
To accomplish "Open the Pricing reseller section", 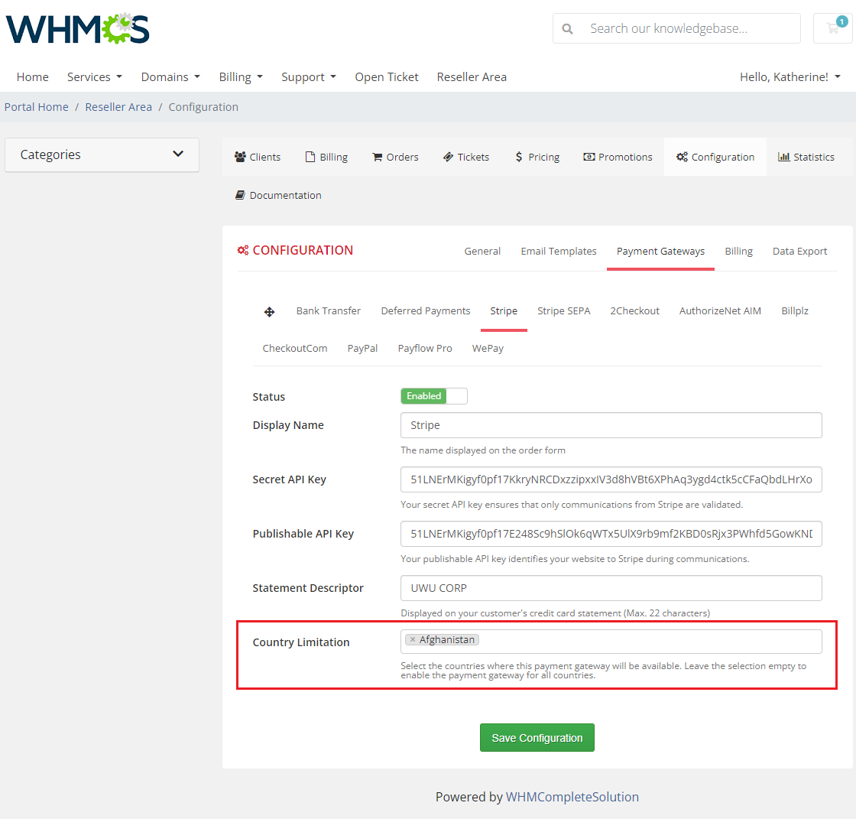I will [x=537, y=157].
